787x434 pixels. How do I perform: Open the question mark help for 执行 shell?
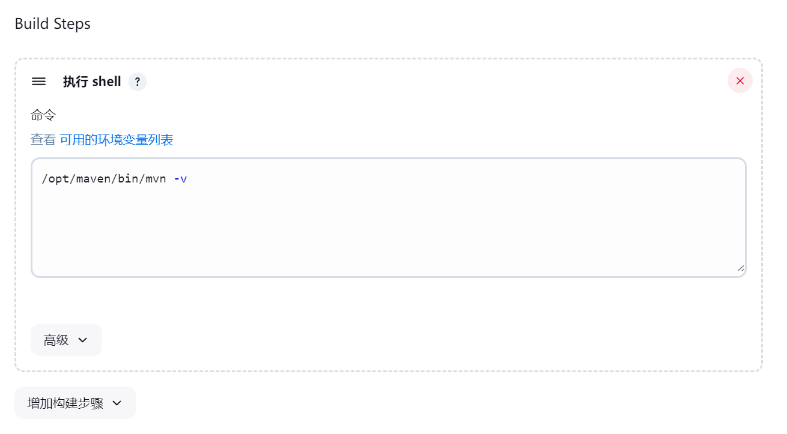point(138,82)
